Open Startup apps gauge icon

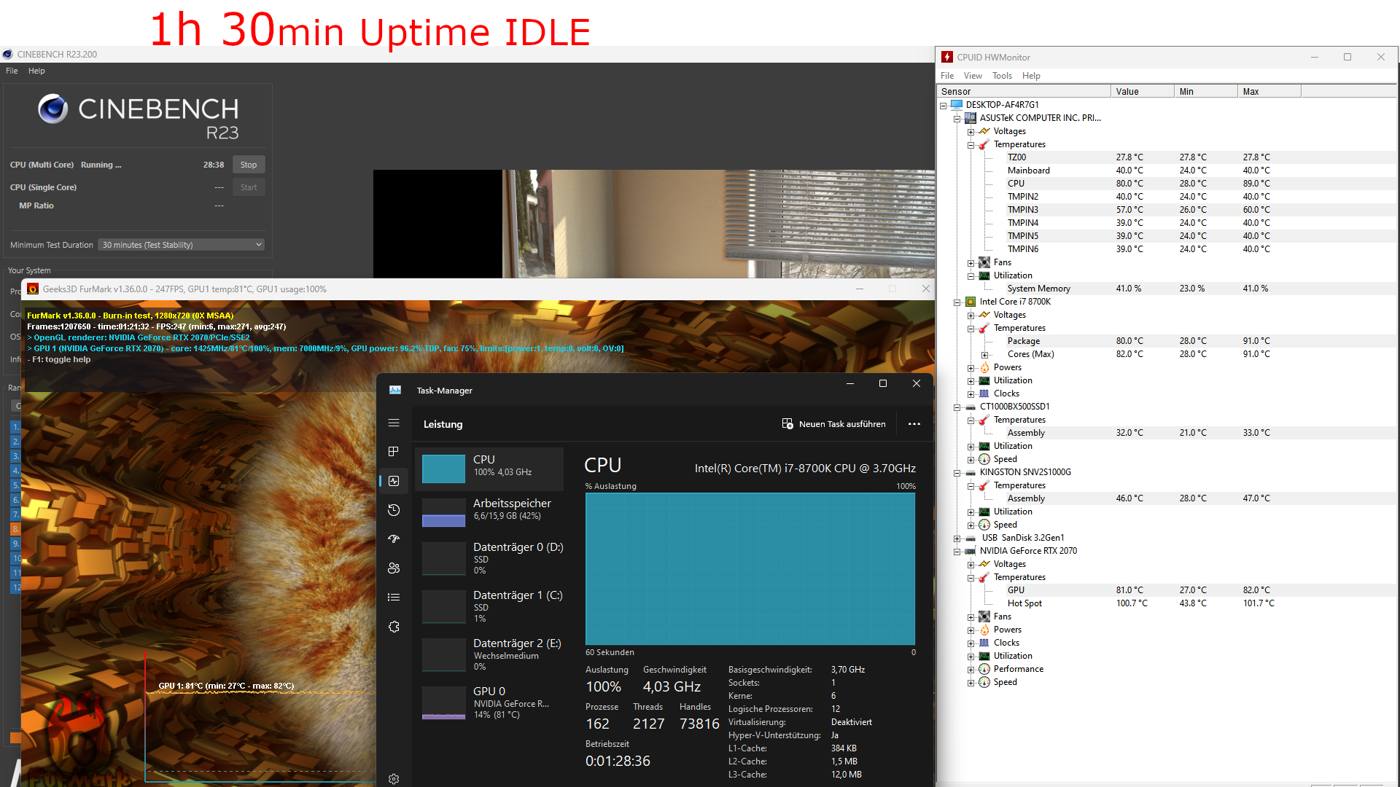[x=394, y=539]
